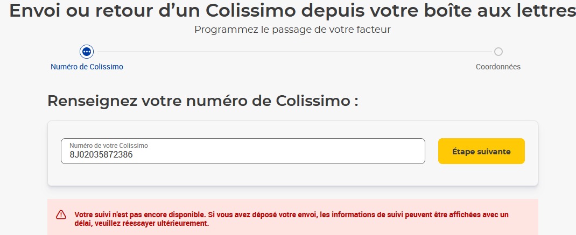Click the error text Votre suivi n'est pas encore disponible
This screenshot has height=235, width=576.
click(141, 215)
